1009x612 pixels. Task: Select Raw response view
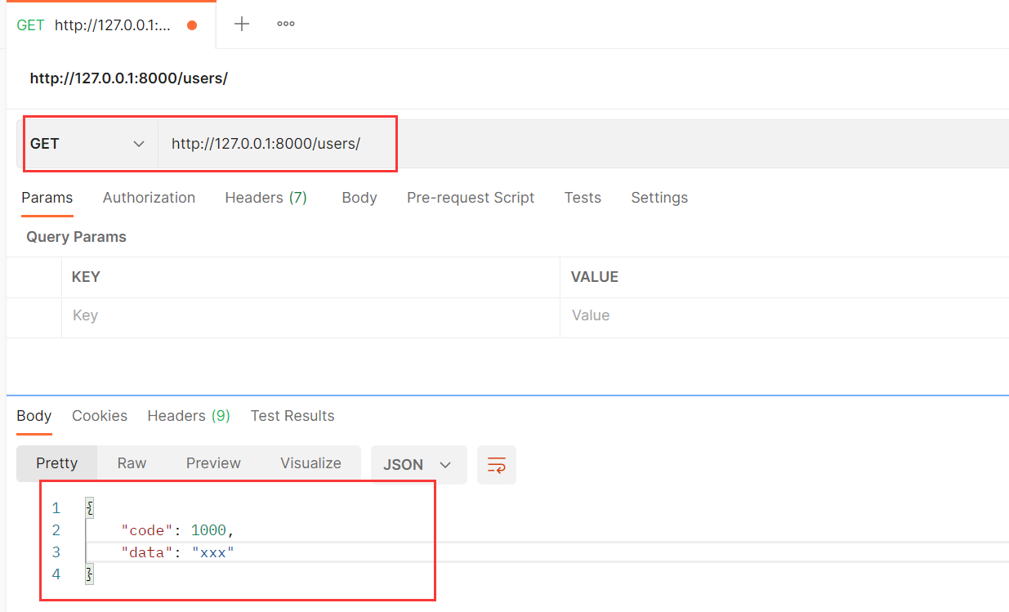[132, 463]
